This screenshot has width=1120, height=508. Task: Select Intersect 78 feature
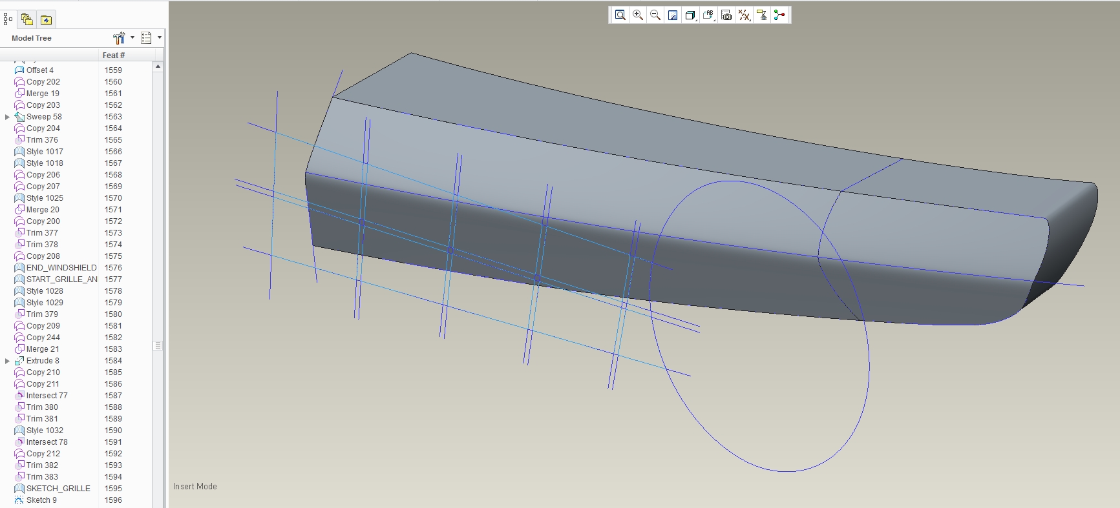coord(47,442)
